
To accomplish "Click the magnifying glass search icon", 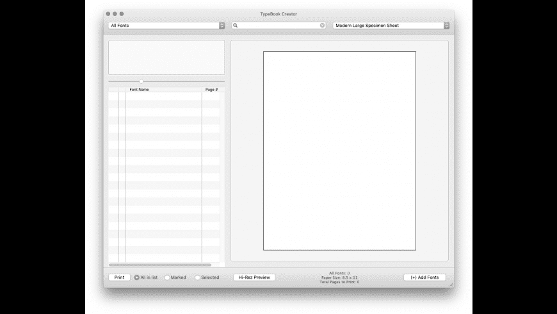I will click(235, 26).
